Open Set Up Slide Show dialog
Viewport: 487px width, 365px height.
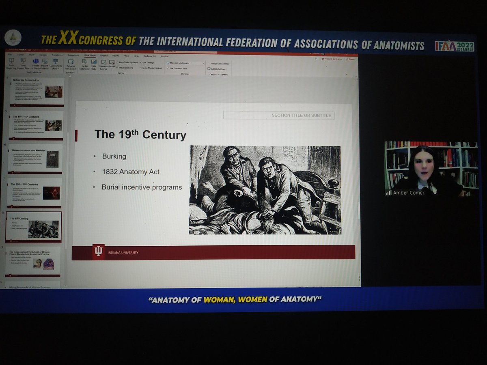coord(84,64)
